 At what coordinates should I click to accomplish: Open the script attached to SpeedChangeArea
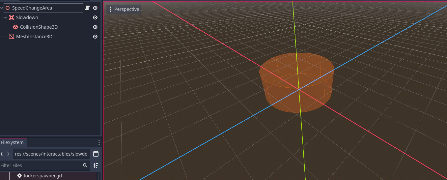(x=87, y=8)
